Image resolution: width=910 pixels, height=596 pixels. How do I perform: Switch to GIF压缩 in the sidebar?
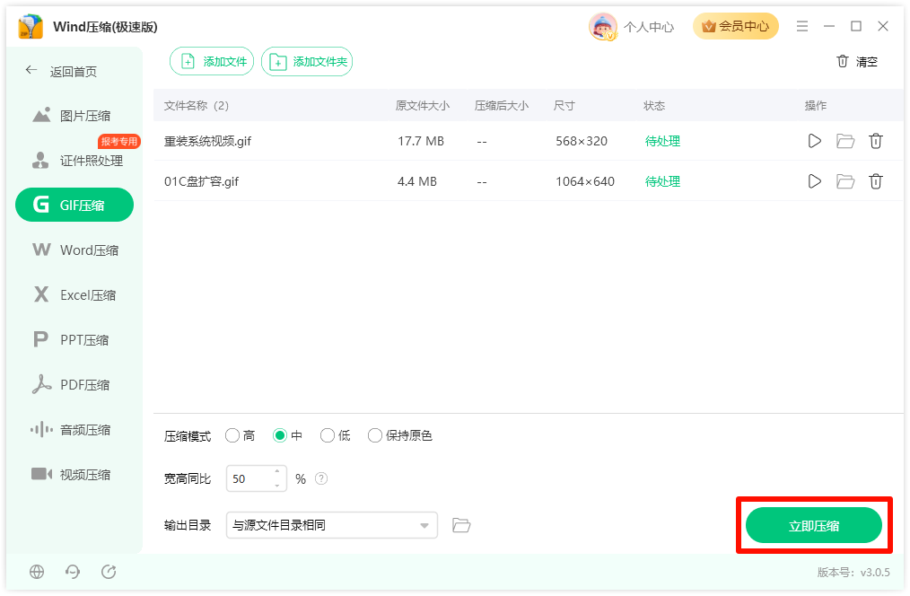pos(74,205)
